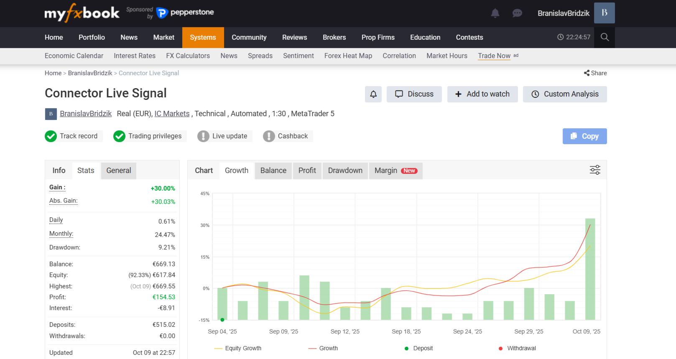
Task: Open Economic Calendar link
Action: click(x=74, y=56)
